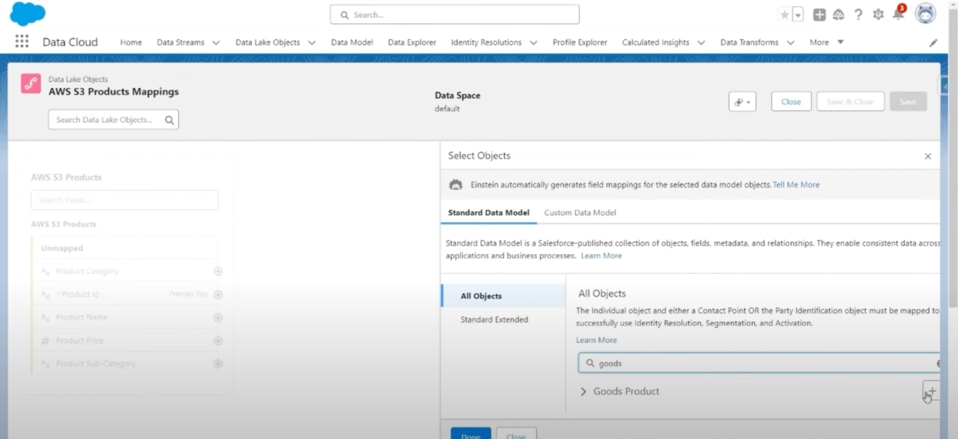Add the Goods Product object with plus
This screenshot has height=439, width=958.
[931, 390]
